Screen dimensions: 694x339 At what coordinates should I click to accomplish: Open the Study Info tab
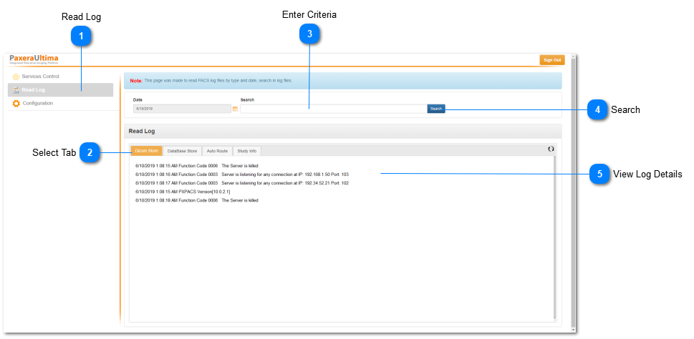[x=247, y=151]
